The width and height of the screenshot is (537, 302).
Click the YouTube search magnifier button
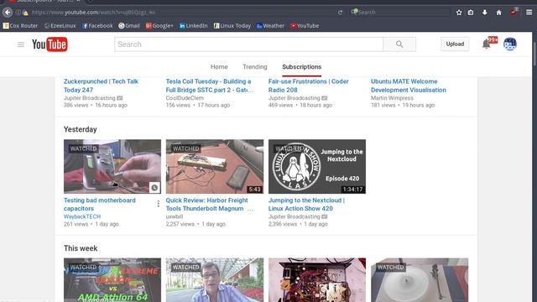(x=399, y=44)
